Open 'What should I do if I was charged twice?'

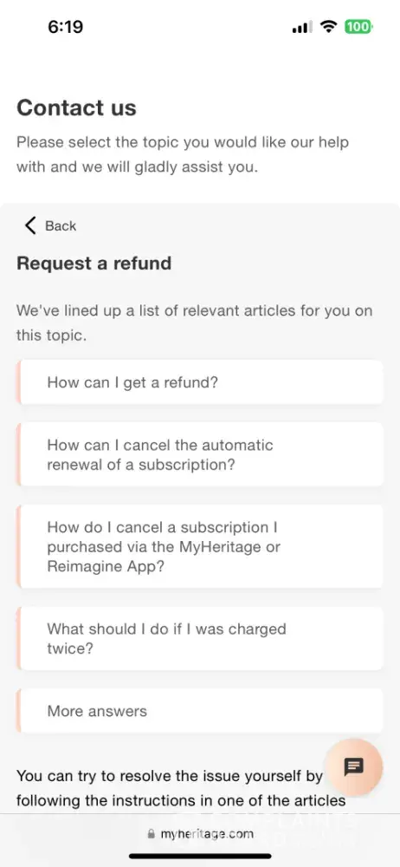(x=200, y=638)
